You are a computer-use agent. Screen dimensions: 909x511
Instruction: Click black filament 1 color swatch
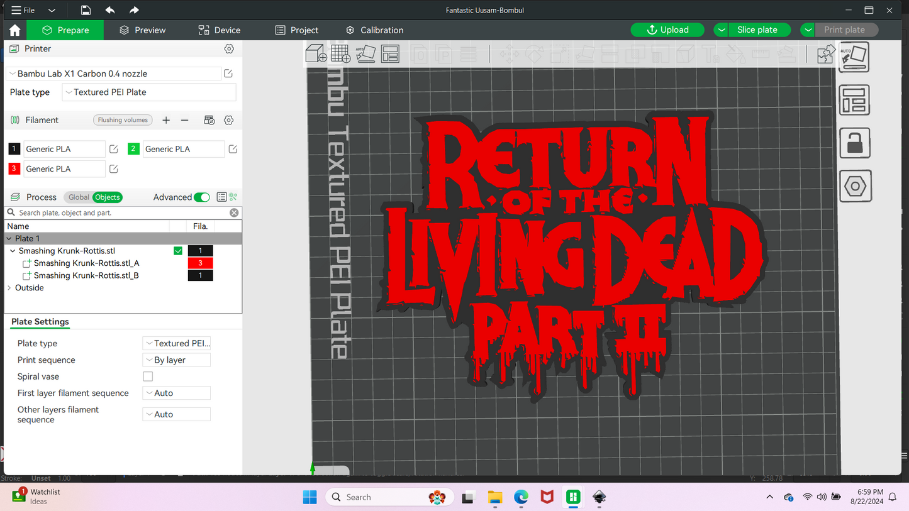point(14,149)
